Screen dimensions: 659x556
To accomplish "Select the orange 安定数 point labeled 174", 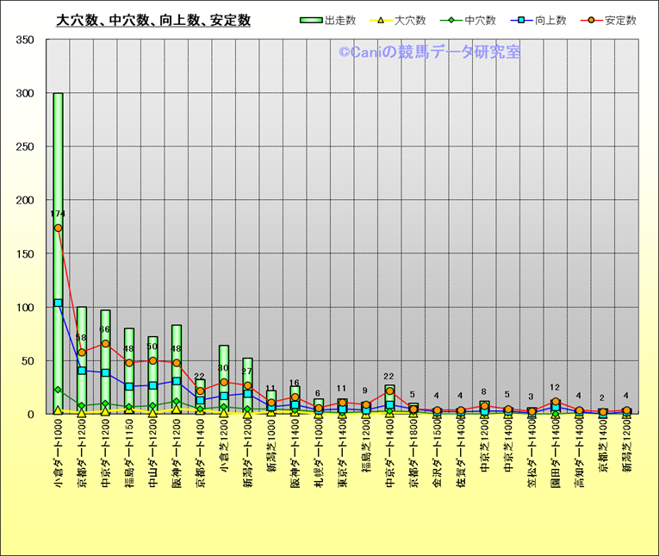I will [58, 228].
